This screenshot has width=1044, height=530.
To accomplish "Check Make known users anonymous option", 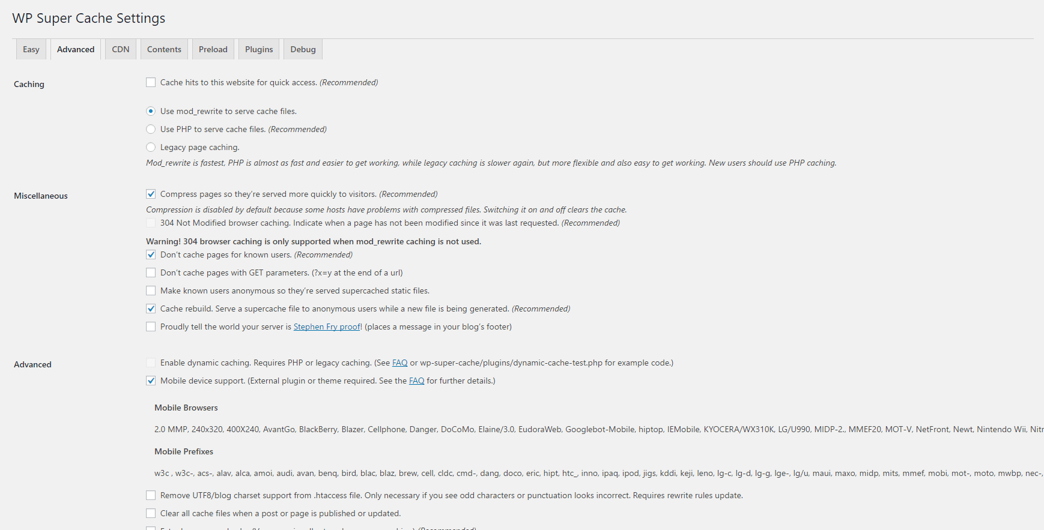I will pos(151,291).
